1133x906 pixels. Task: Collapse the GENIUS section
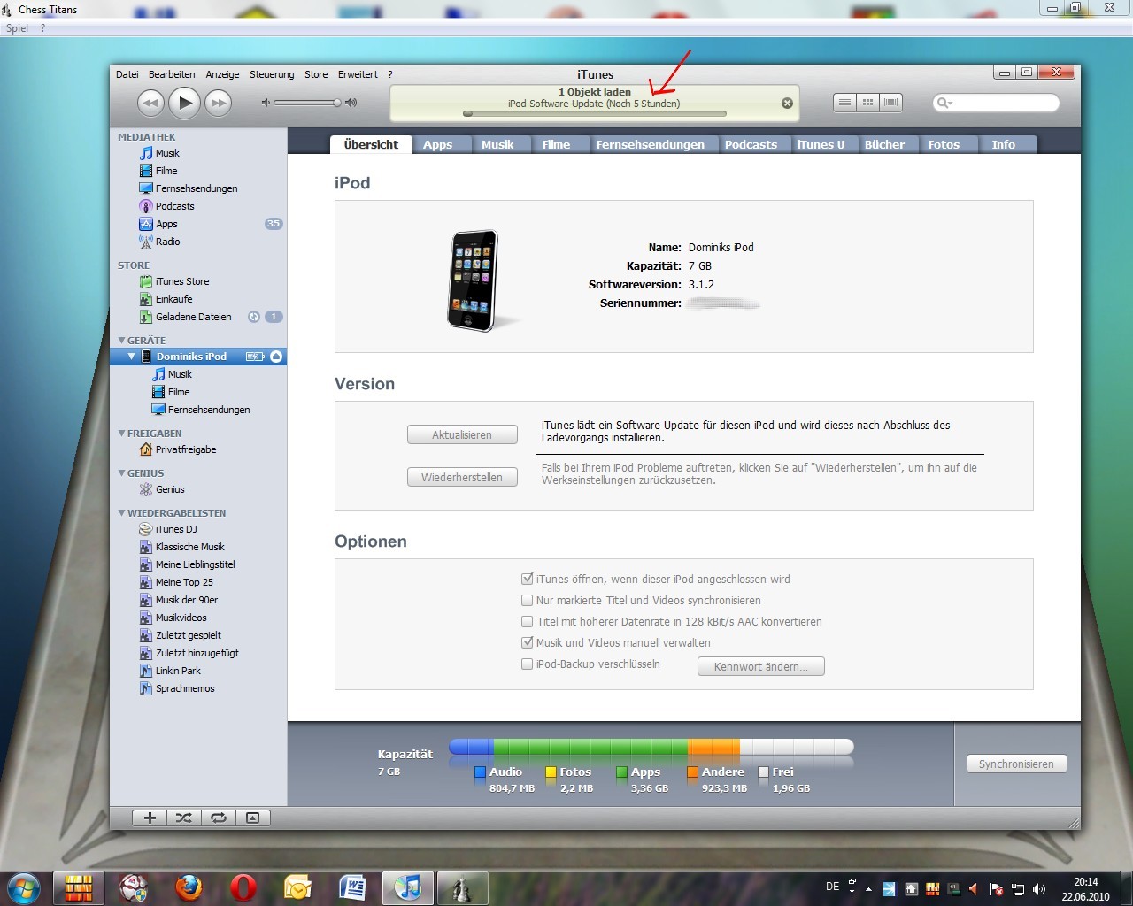pyautogui.click(x=122, y=473)
